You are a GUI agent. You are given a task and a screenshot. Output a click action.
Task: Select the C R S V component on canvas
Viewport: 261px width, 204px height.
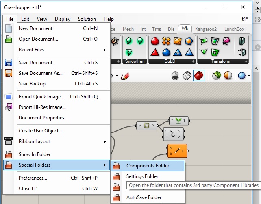[174, 134]
